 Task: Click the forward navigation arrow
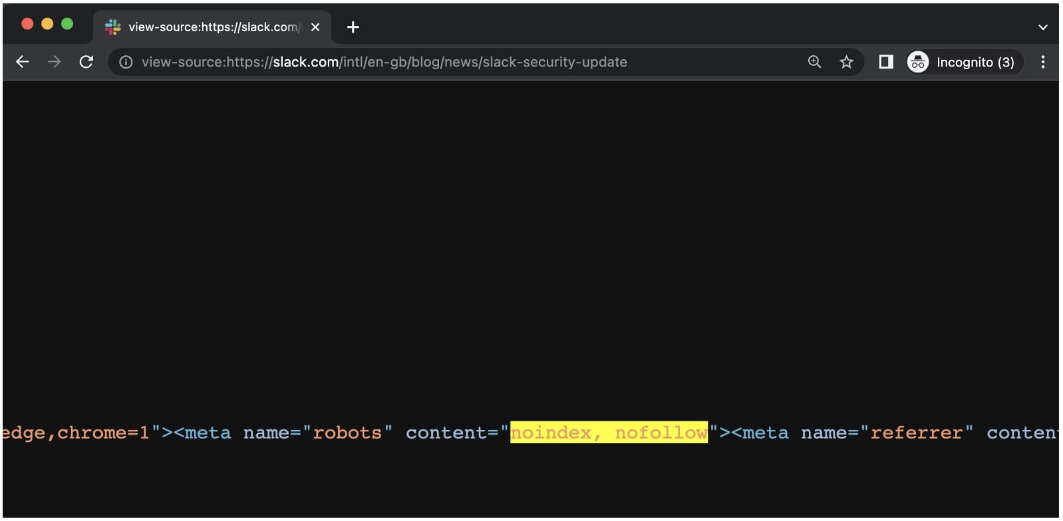click(55, 62)
